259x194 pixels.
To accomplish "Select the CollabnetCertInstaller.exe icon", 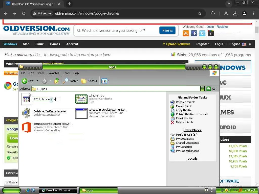I will click(26, 113).
